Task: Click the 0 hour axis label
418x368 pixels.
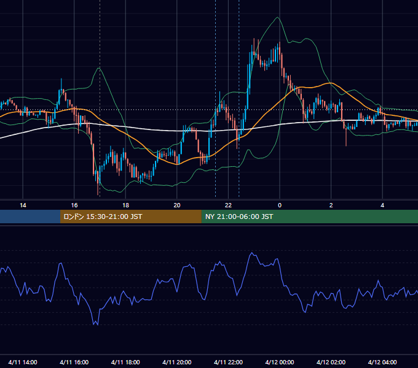Action: [280, 205]
